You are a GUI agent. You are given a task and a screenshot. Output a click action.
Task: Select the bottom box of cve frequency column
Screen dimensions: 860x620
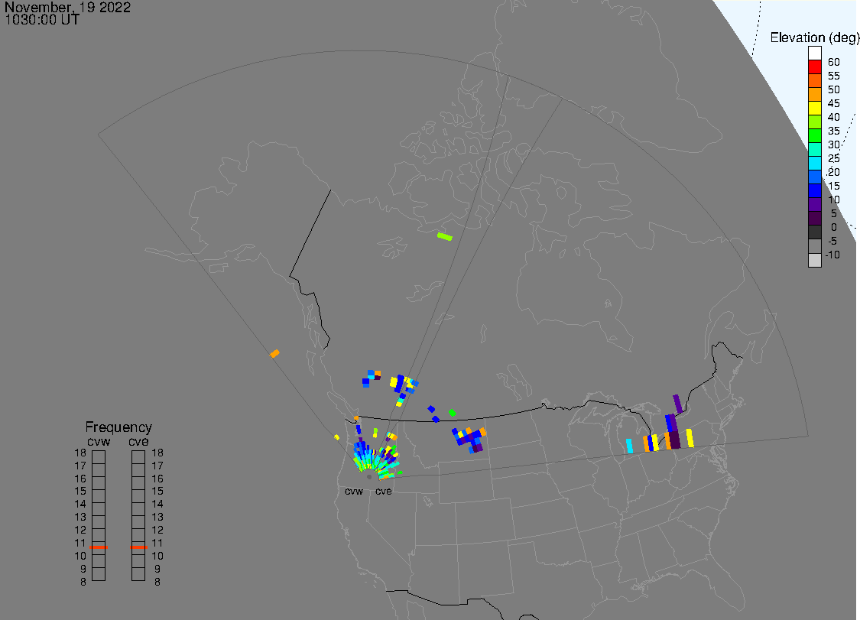138,574
